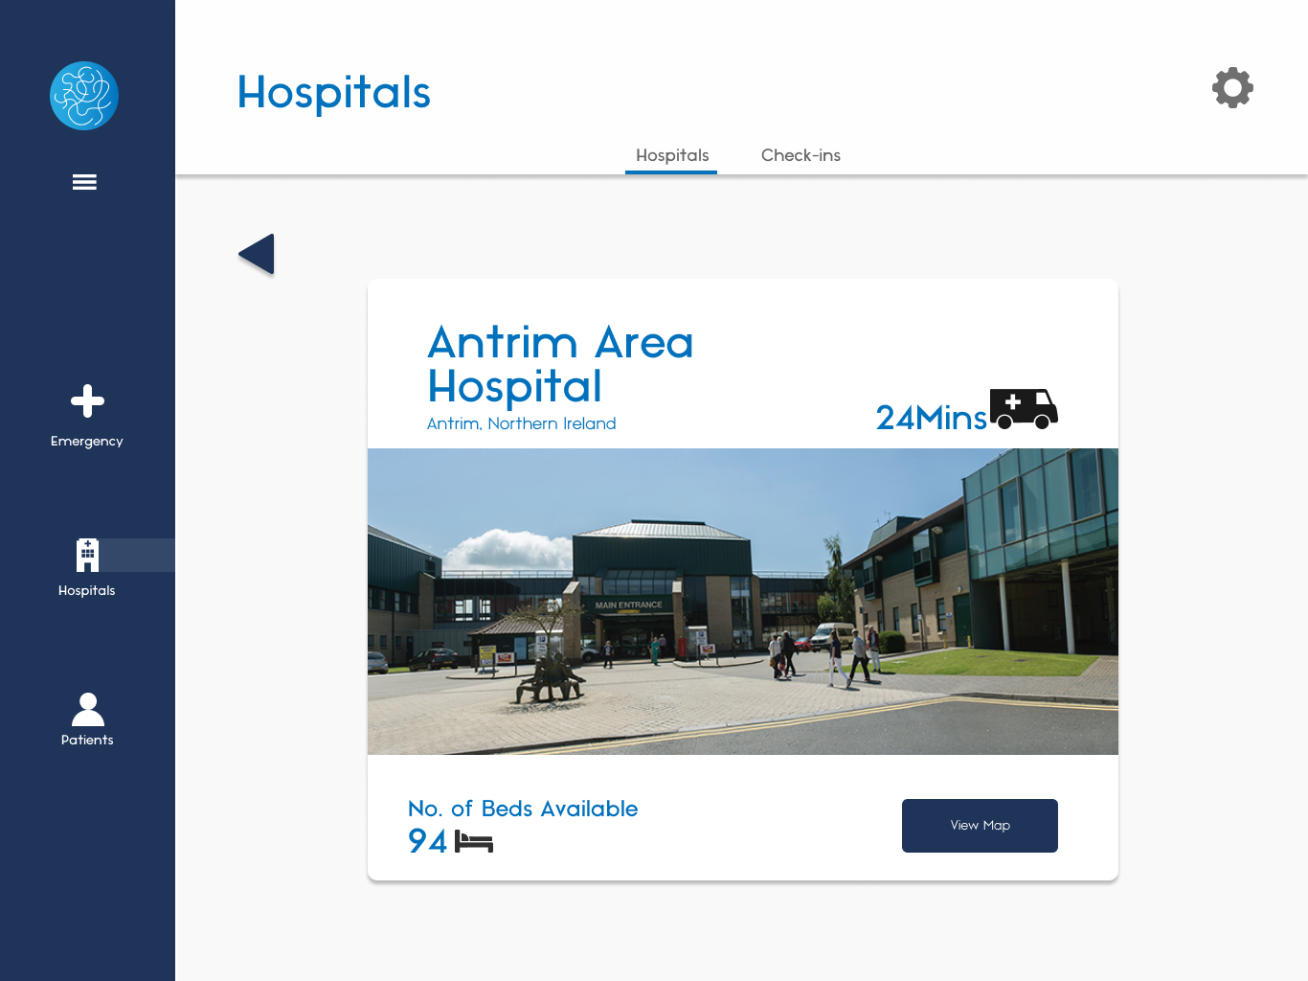Click the Antrim Area Hospital title

(560, 364)
